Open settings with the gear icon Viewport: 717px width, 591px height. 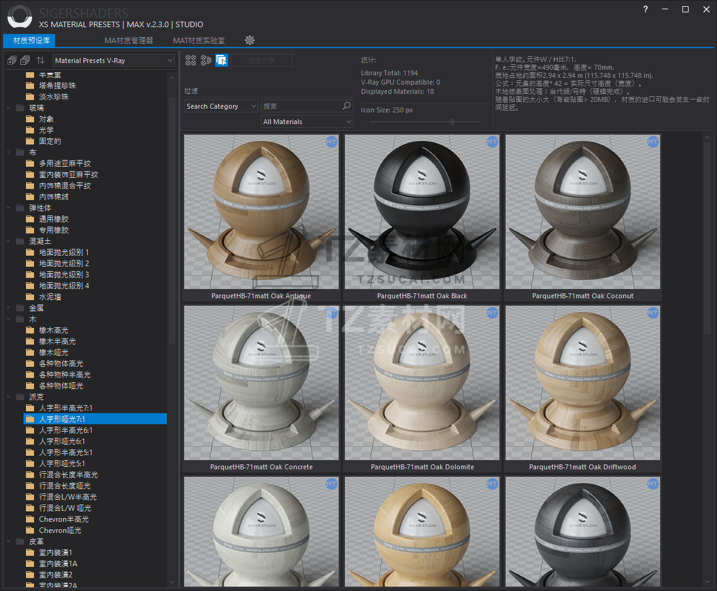click(x=250, y=40)
